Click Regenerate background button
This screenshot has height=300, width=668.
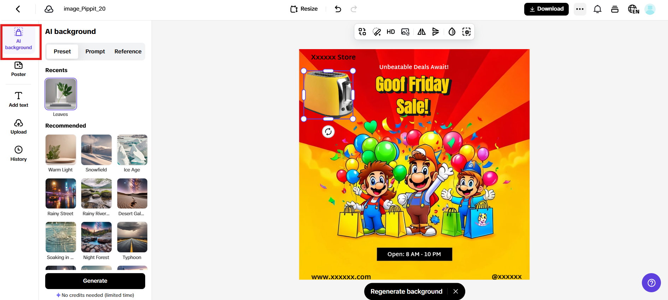406,292
